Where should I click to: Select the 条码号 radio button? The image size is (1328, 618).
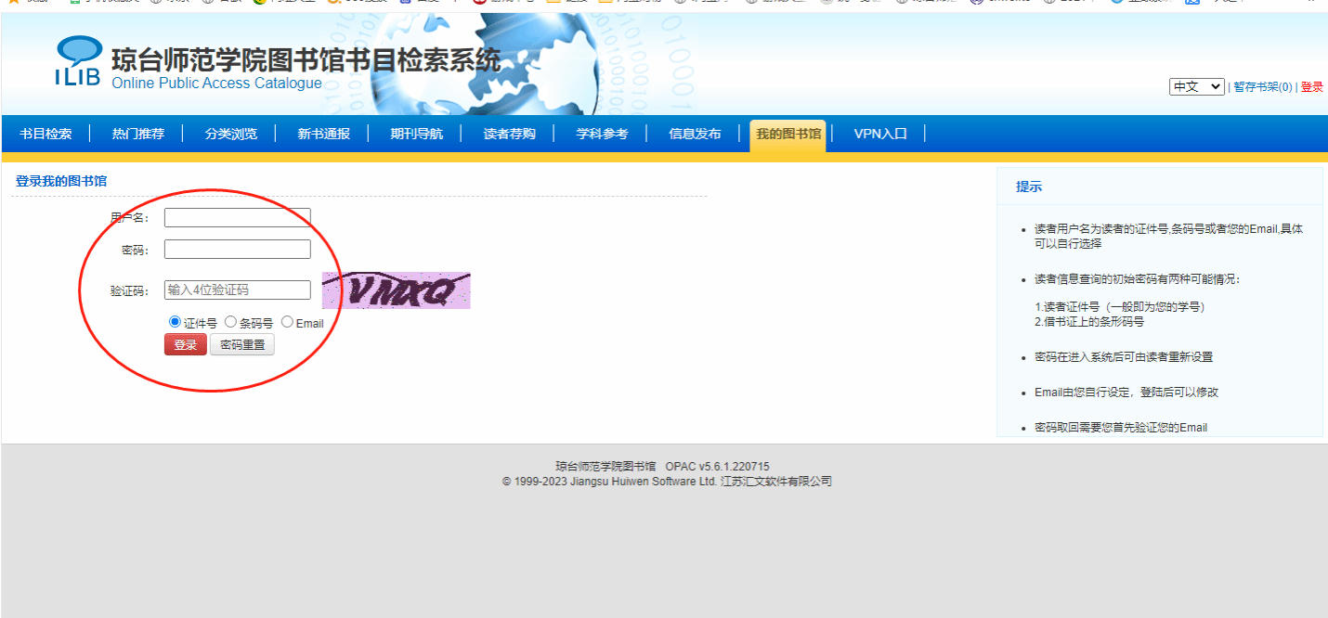coord(230,322)
